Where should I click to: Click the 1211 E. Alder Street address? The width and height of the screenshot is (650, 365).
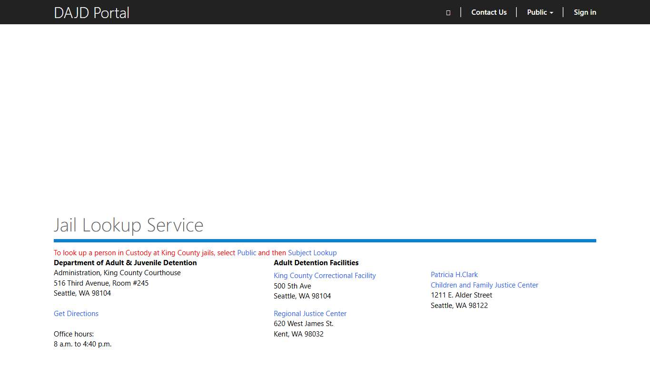tap(461, 295)
